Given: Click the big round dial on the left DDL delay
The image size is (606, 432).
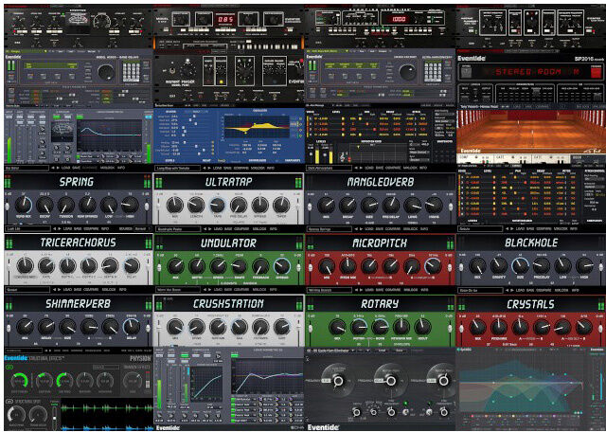Looking at the screenshot, I should point(105,72).
